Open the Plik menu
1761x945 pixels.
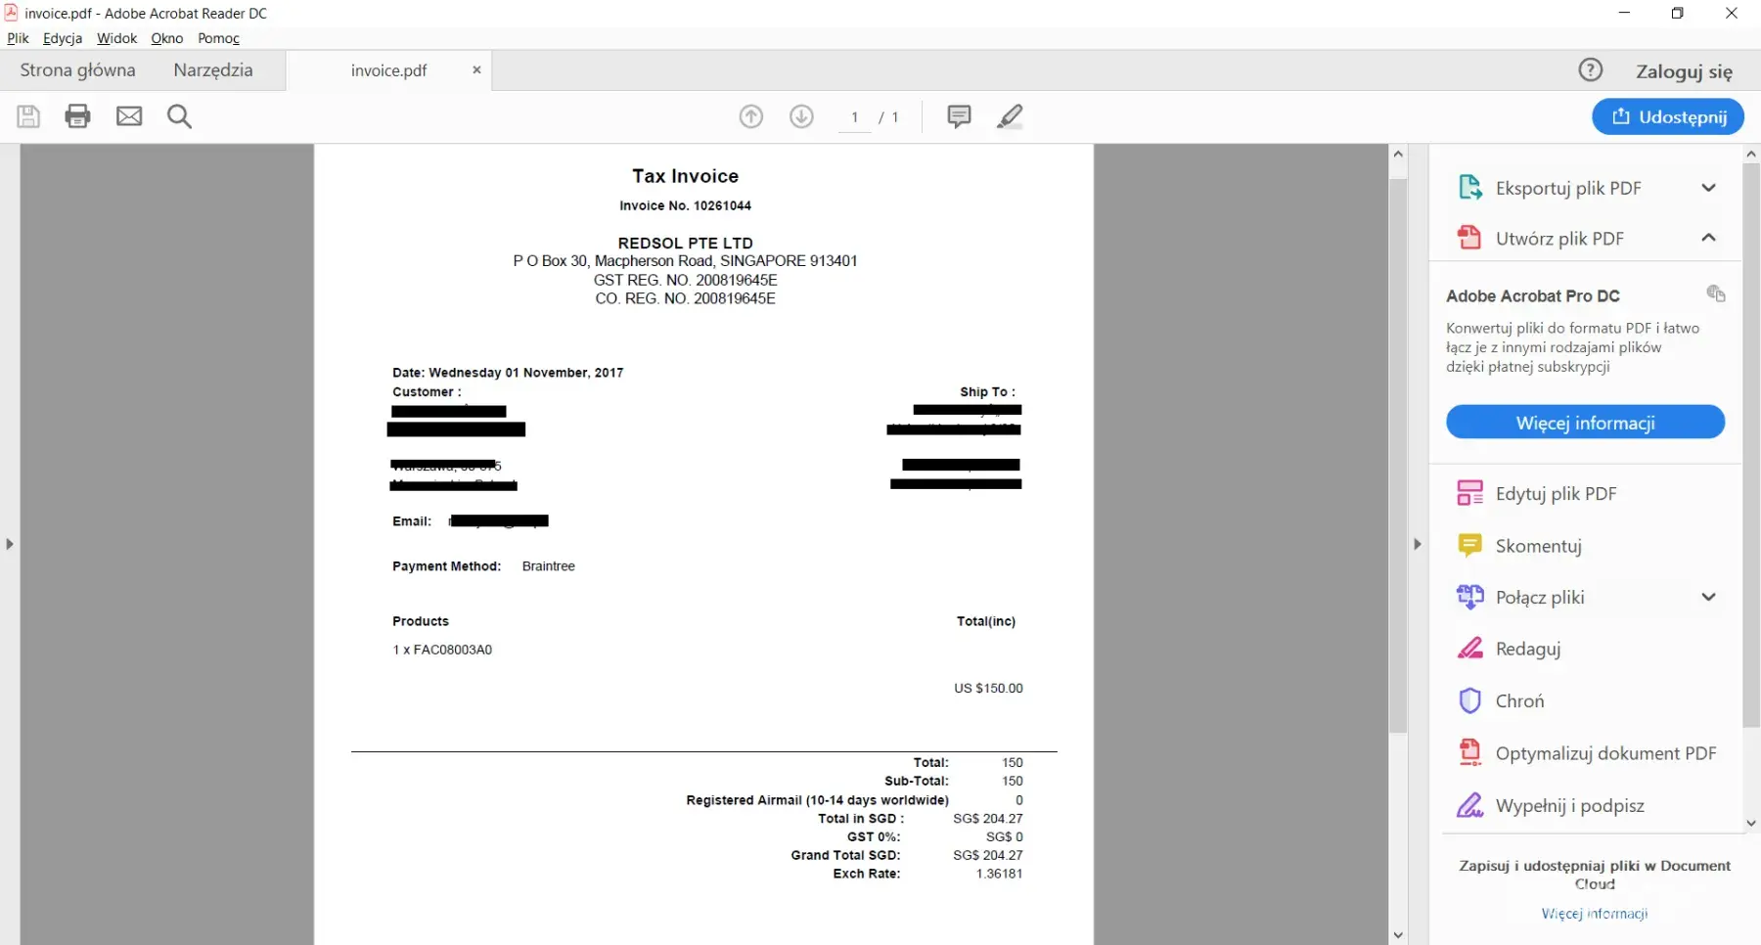(18, 38)
